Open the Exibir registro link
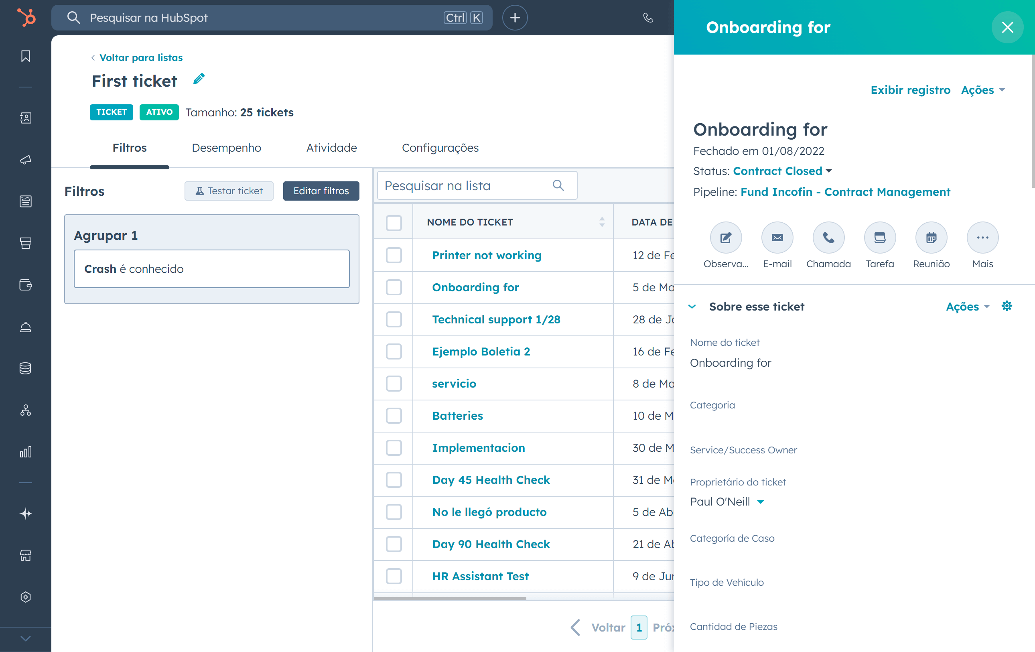1035x652 pixels. pos(910,90)
